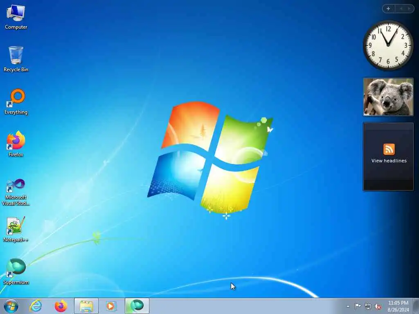Screen dimensions: 419x314
Task: Select the Microsoft Visual Studio shortcut
Action: tap(16, 192)
